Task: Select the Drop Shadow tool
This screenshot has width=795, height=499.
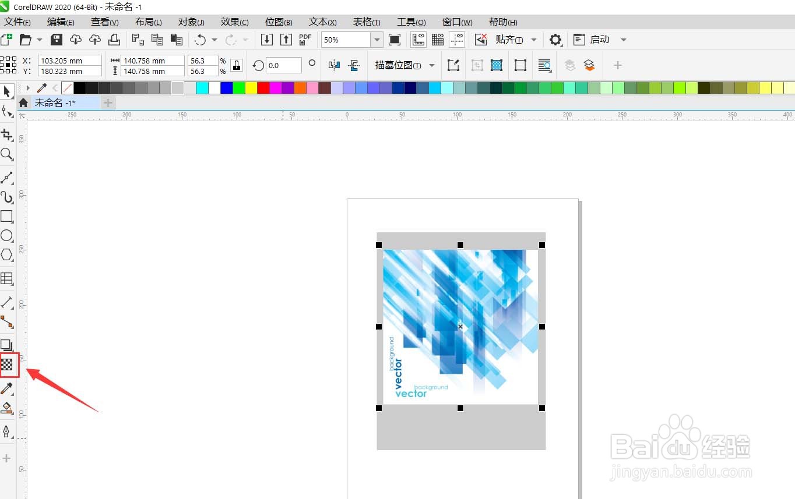Action: tap(7, 345)
